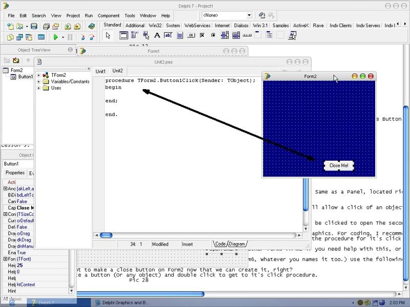Select the RadioButton component in the palette
This screenshot has height=307, width=410.
[x=213, y=35]
